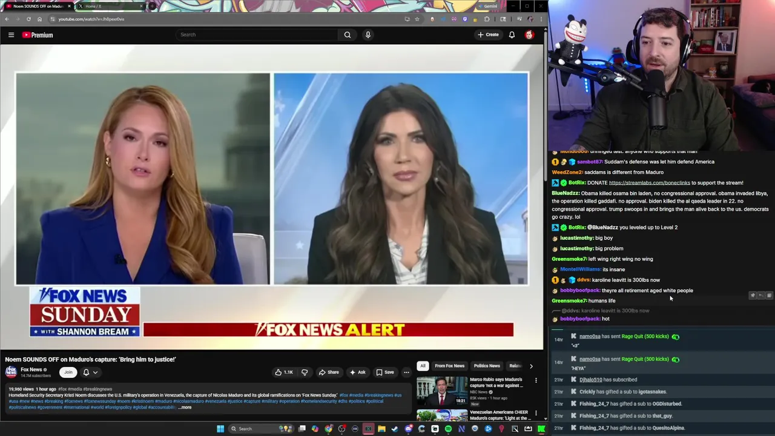This screenshot has height=436, width=775.
Task: Open the Windows Start button
Action: (220, 429)
